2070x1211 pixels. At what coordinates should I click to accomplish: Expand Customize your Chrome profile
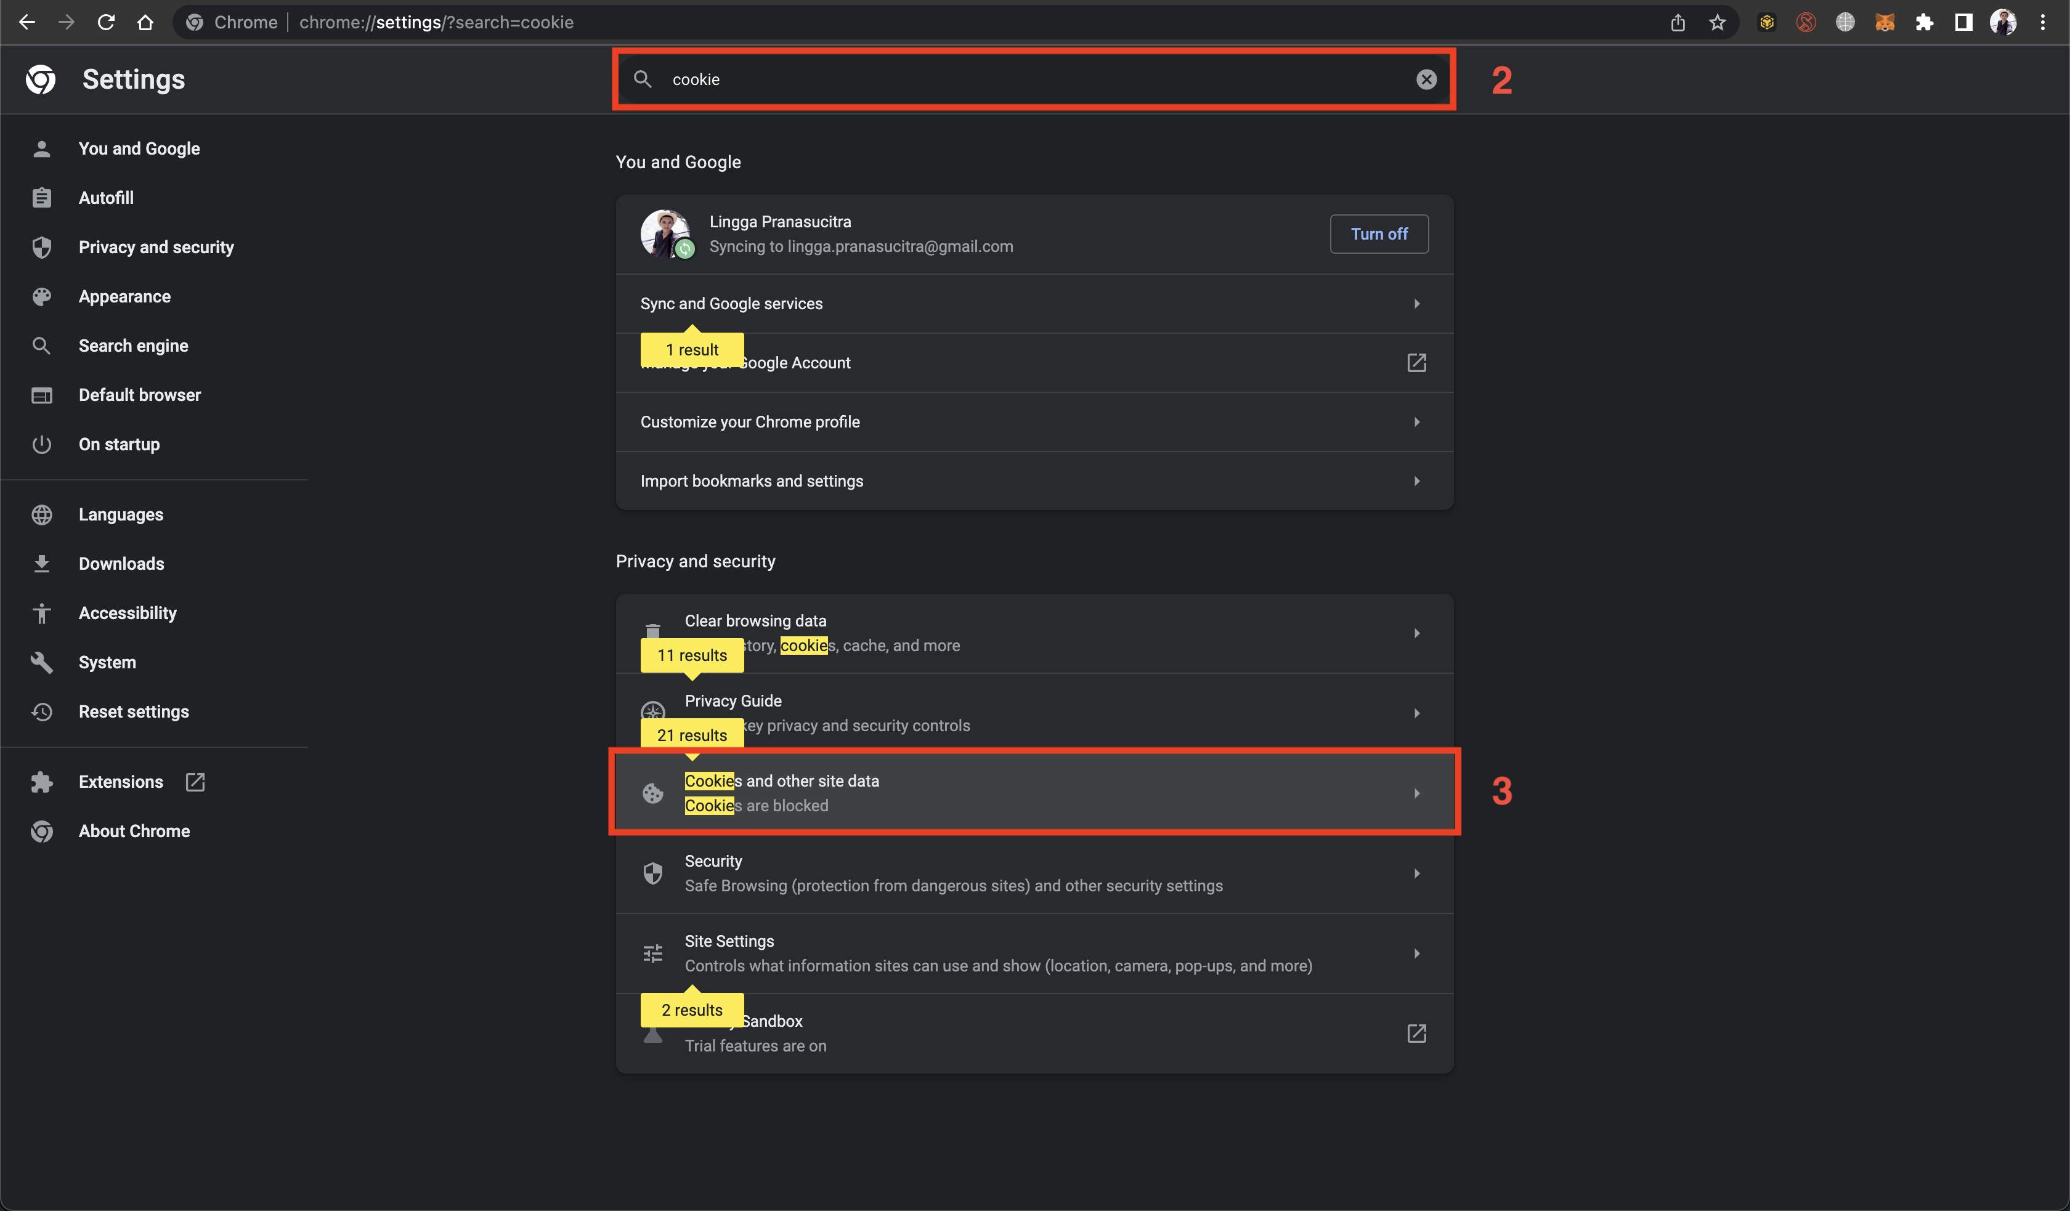click(x=1033, y=421)
